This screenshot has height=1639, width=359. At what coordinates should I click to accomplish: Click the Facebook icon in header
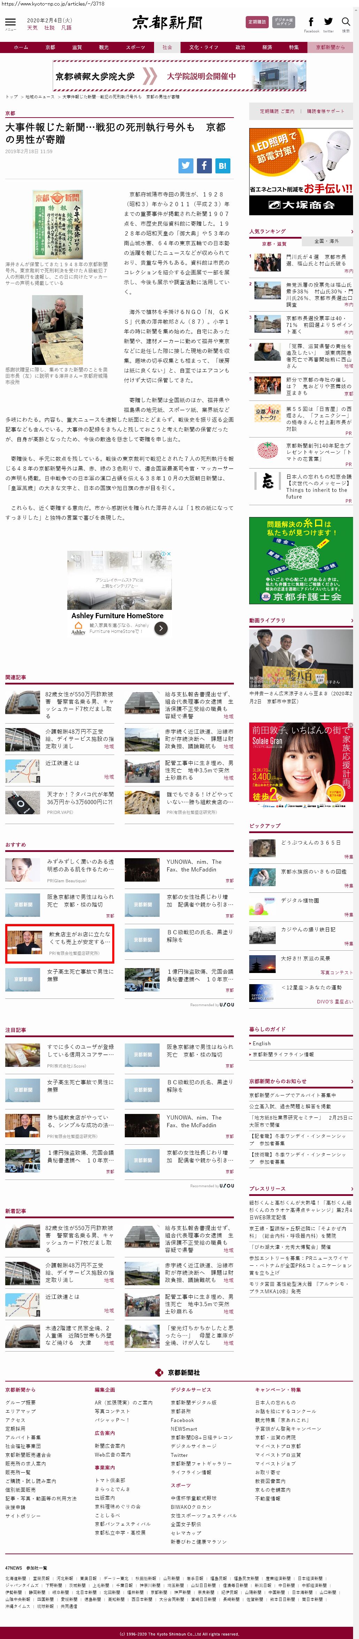(x=311, y=22)
